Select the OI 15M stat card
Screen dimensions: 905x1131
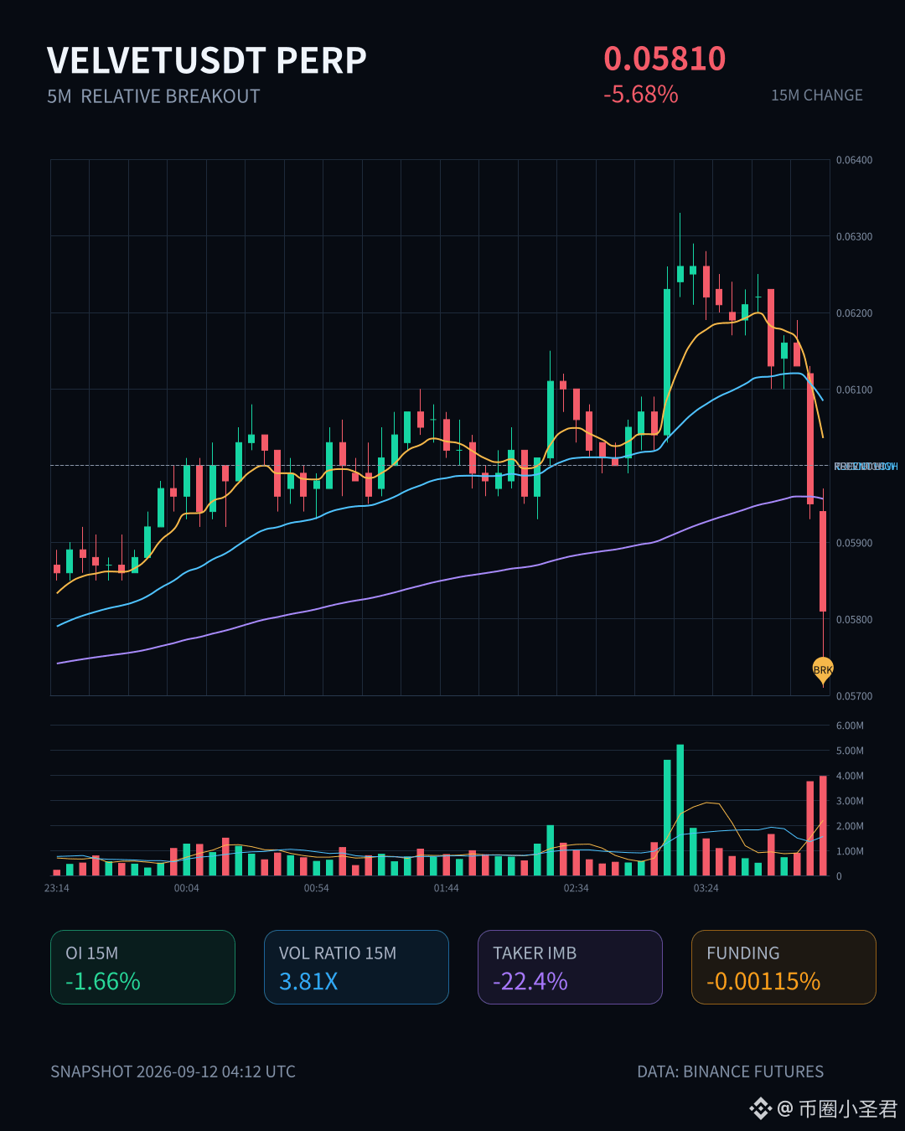point(142,967)
